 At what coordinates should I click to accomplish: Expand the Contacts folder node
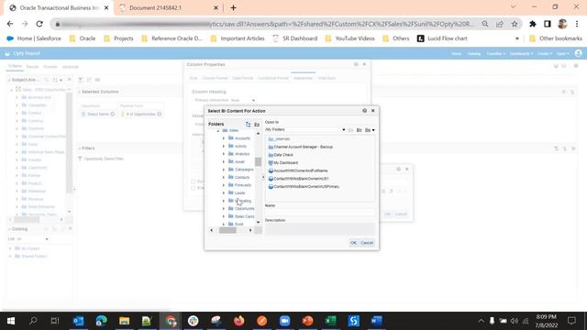pos(224,177)
